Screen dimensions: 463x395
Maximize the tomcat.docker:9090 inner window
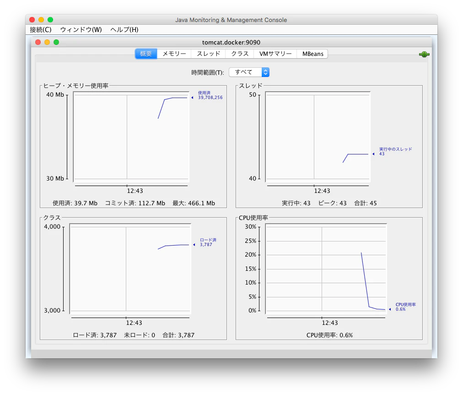point(56,42)
